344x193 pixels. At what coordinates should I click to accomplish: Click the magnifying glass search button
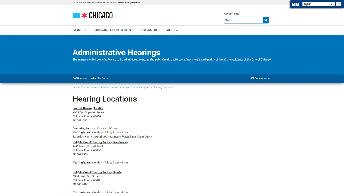(x=266, y=20)
